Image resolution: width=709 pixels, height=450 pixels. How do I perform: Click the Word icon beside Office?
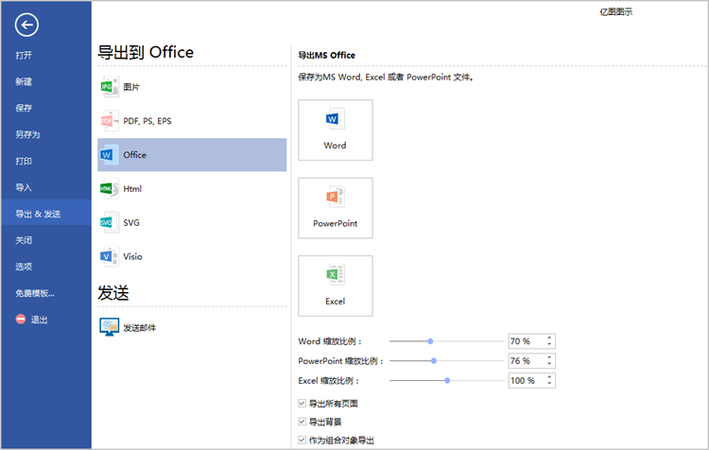click(109, 155)
